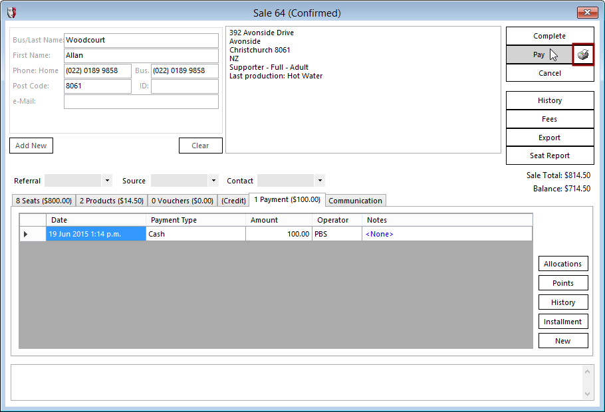This screenshot has height=412, width=605.
Task: Click the <None> notes link
Action: 379,234
